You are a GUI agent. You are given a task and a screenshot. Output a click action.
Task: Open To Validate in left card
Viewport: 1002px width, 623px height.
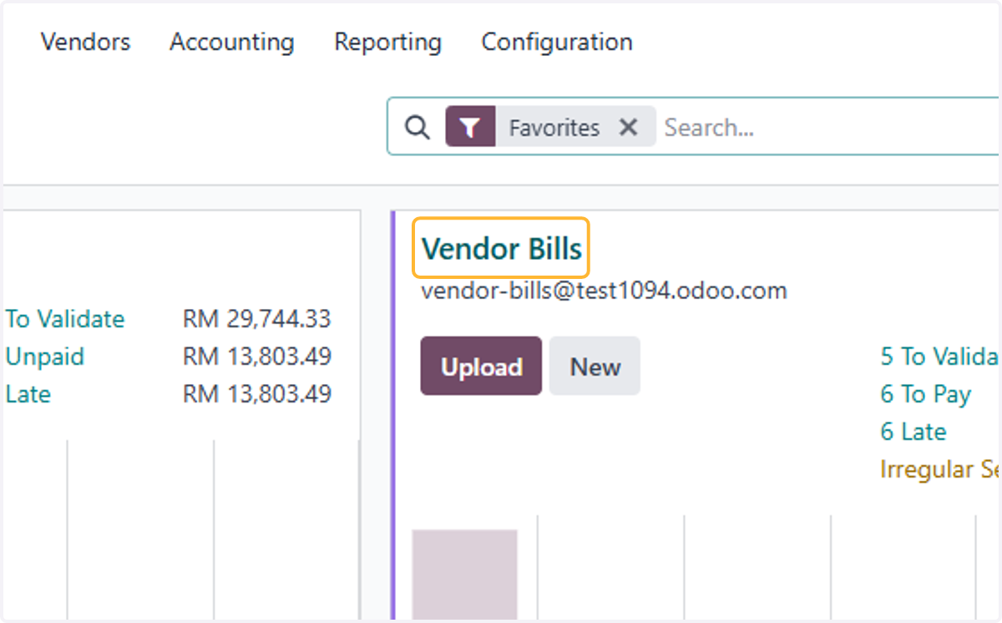[65, 319]
